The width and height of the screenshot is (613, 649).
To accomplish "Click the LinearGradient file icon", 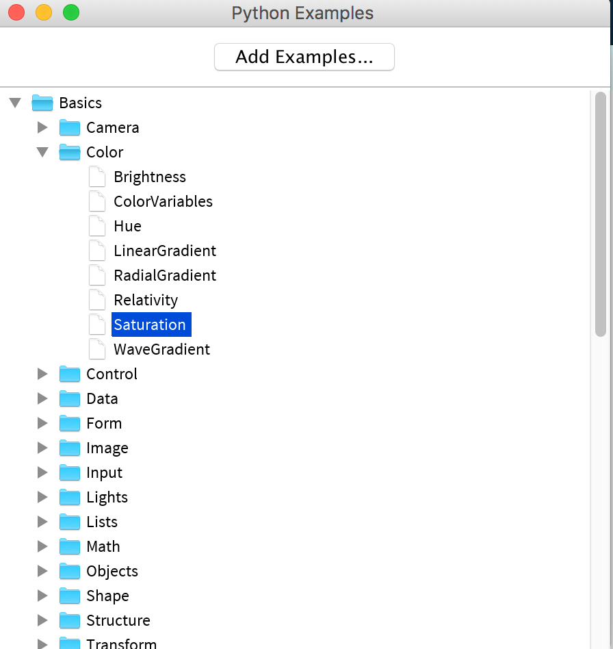I will (97, 251).
